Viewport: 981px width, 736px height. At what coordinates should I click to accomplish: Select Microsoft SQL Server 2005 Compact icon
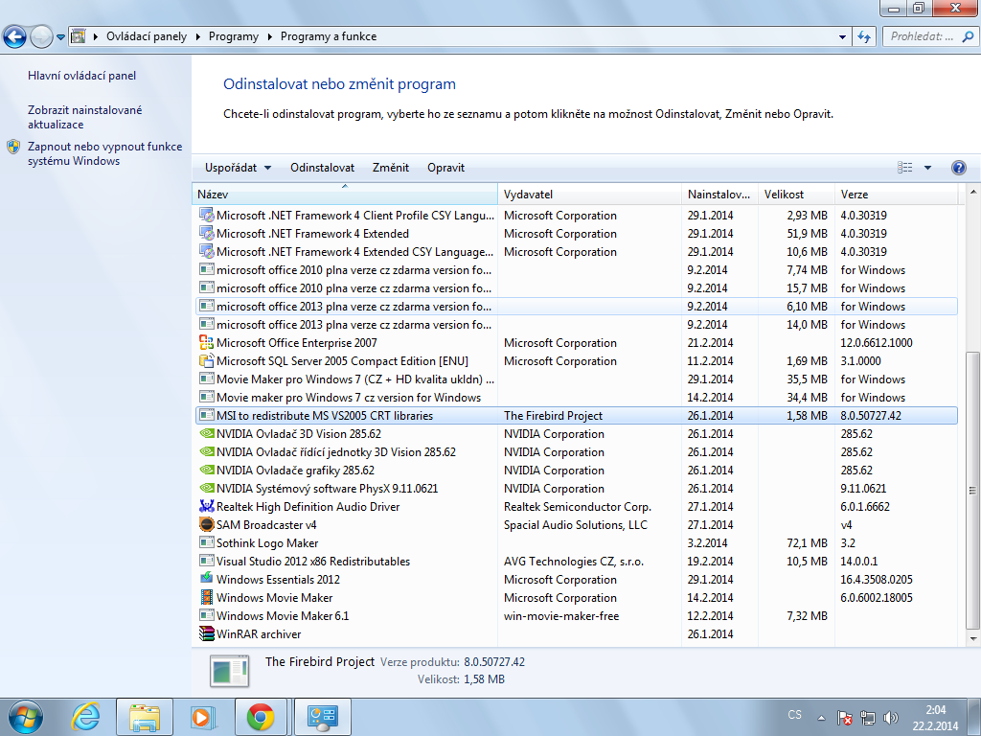[207, 361]
